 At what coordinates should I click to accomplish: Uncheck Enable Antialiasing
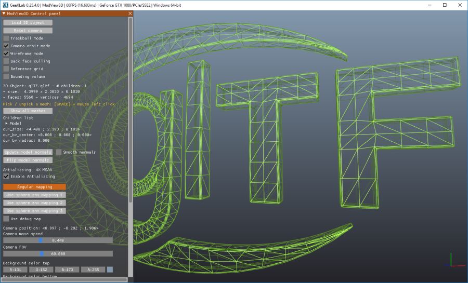[x=6, y=177]
